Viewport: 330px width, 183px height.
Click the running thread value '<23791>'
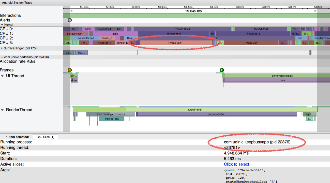(232, 148)
